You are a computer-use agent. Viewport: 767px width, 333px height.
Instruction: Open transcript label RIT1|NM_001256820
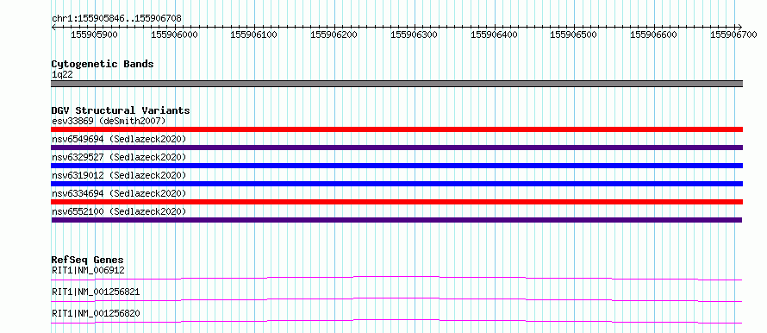pyautogui.click(x=96, y=313)
